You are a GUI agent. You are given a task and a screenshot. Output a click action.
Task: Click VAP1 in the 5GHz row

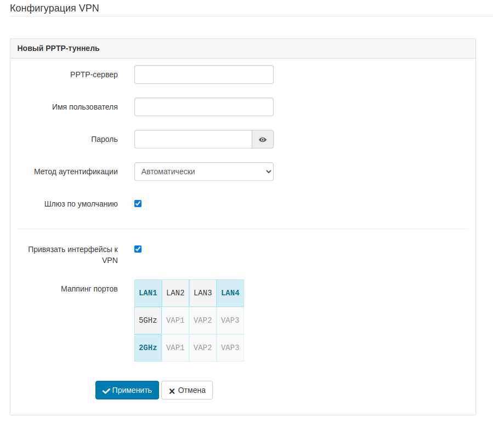[x=175, y=321]
